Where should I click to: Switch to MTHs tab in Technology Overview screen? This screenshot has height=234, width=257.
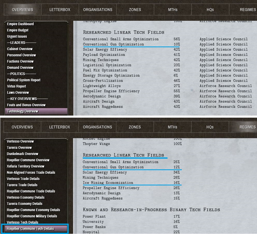pos(173,10)
